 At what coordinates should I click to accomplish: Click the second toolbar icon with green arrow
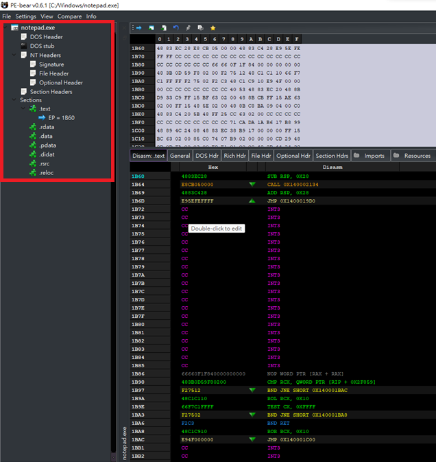152,28
